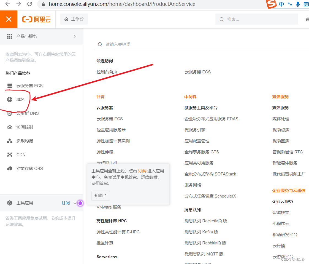309x264 pixels.
Task: Reload the page with refresh icon
Action: coord(29,4)
